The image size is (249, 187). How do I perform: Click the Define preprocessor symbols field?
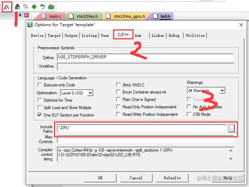(x=146, y=57)
